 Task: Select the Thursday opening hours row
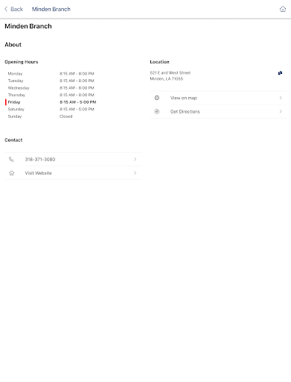[51, 95]
